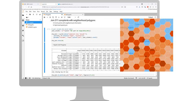This screenshot has height=101, width=179.
Task: Expand the Spark Job Progress section
Action: point(59,45)
